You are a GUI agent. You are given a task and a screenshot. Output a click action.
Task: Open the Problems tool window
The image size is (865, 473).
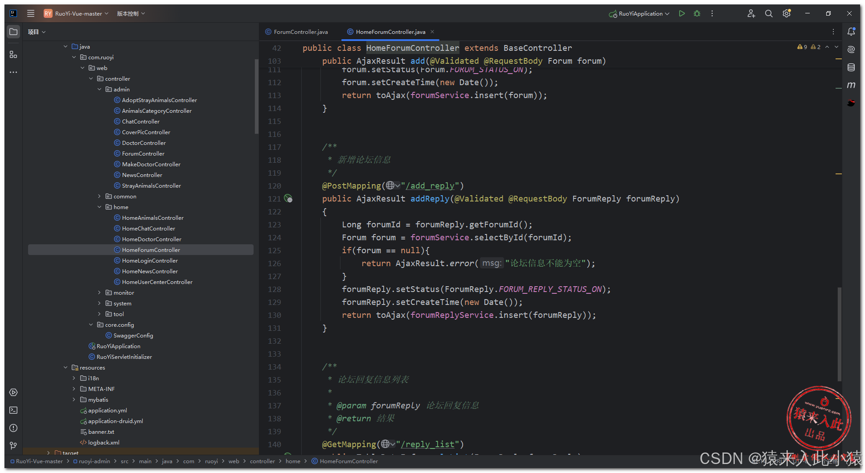[13, 428]
